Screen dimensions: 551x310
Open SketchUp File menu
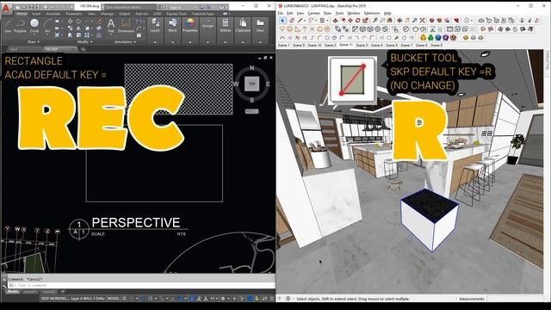point(281,13)
